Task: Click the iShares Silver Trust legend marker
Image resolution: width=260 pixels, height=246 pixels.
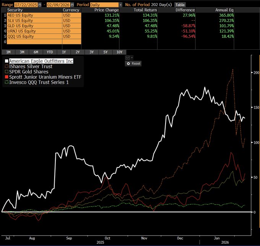Action: pos(6,66)
